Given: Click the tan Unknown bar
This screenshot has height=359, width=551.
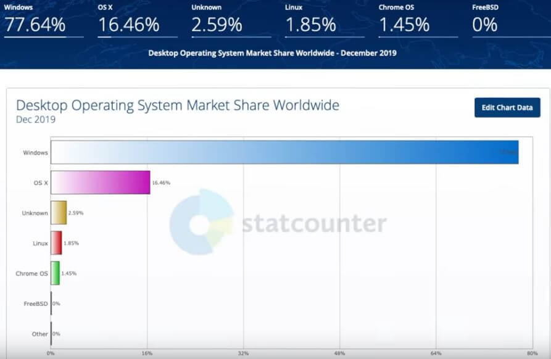Looking at the screenshot, I should pos(59,213).
